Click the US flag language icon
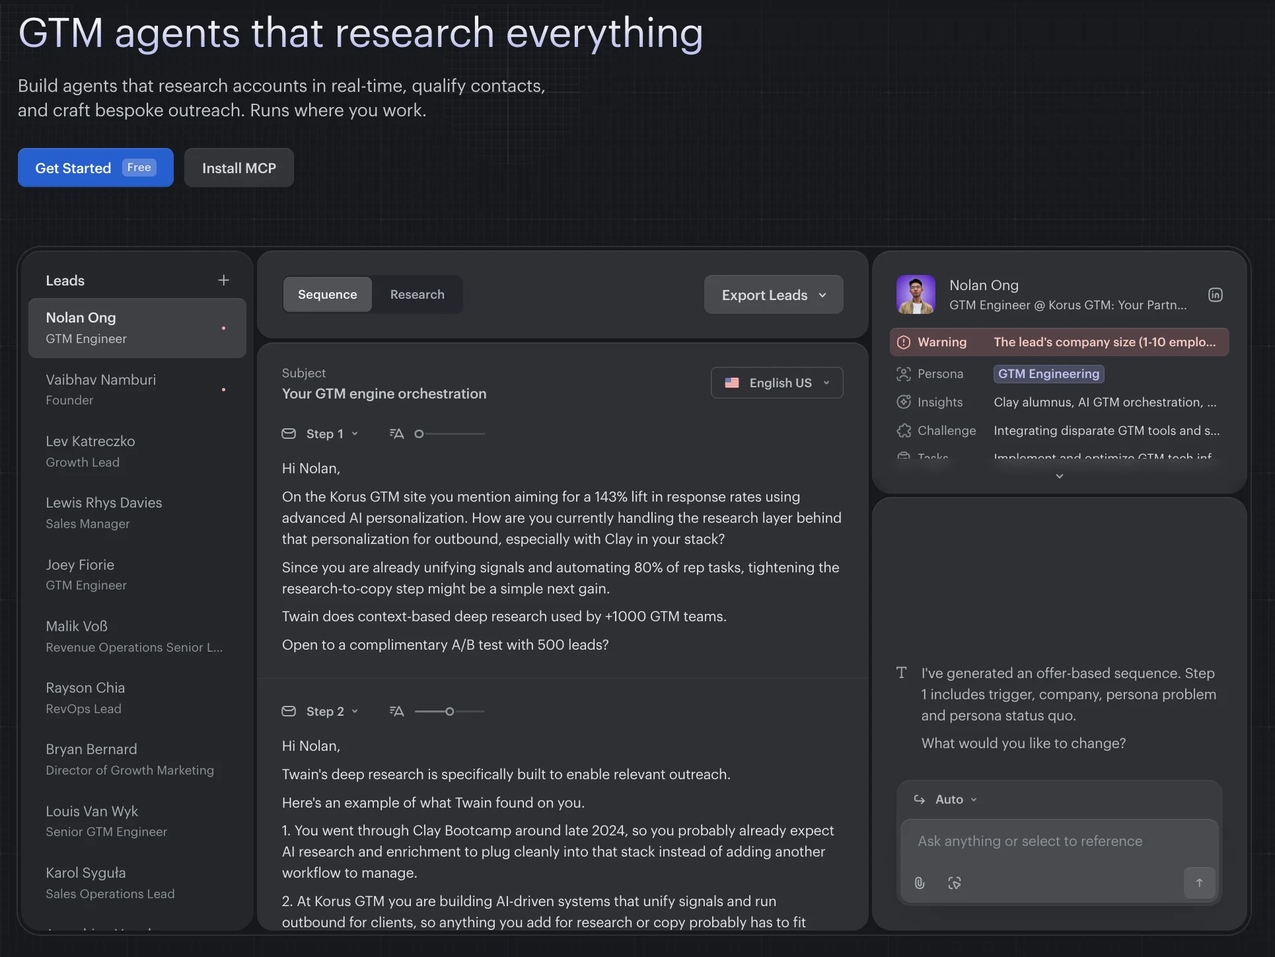The width and height of the screenshot is (1275, 957). click(732, 383)
